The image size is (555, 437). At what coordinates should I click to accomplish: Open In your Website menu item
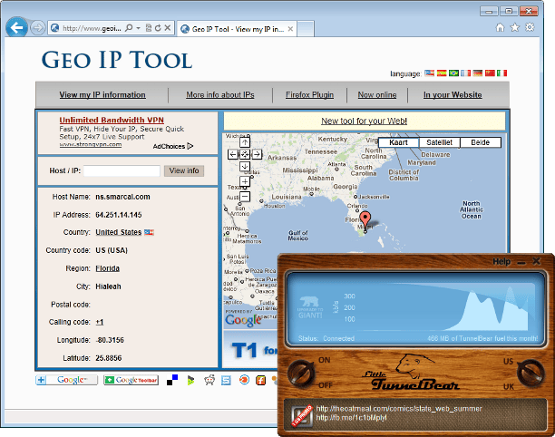453,95
